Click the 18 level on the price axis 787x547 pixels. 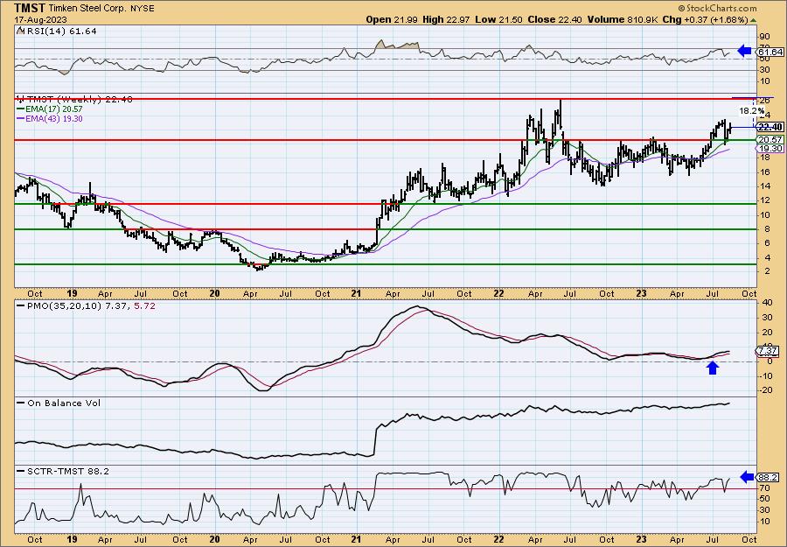point(764,158)
